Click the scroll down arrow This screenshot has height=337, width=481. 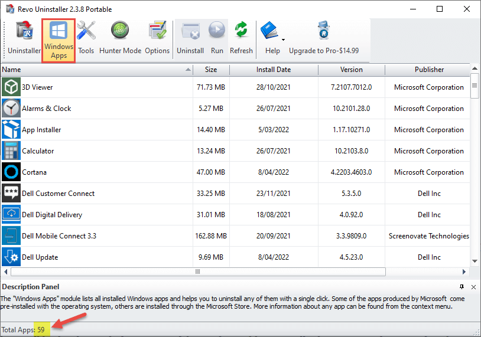point(474,261)
